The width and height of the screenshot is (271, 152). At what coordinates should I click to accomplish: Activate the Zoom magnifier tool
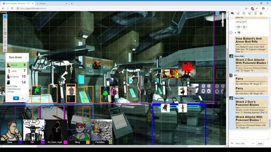click(x=5, y=29)
